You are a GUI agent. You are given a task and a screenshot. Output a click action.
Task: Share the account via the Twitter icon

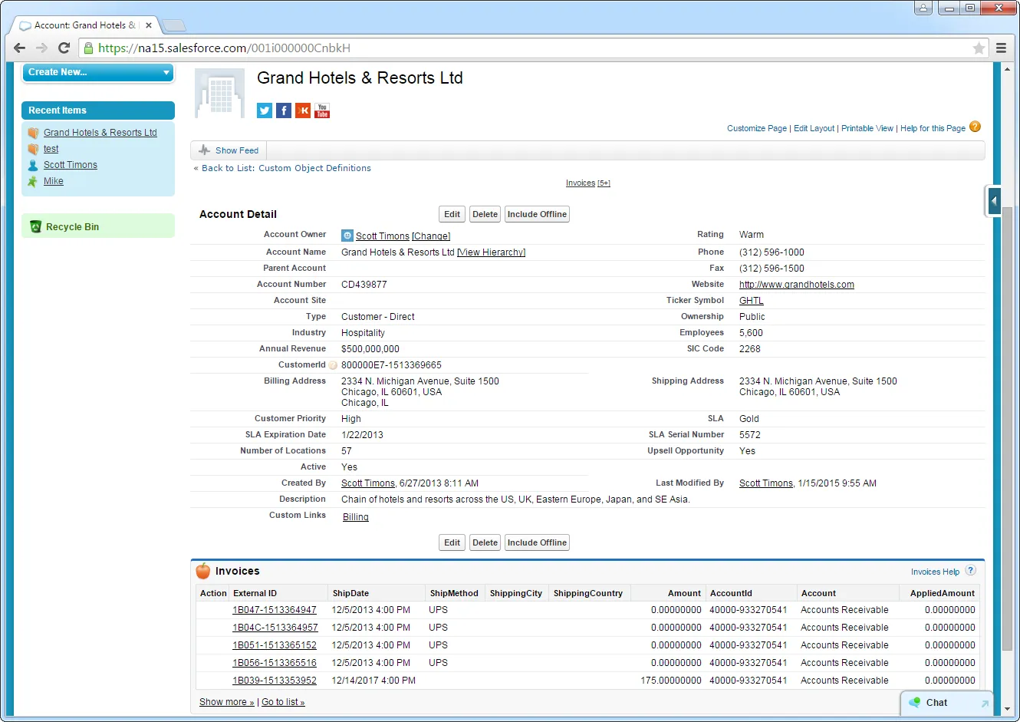264,110
